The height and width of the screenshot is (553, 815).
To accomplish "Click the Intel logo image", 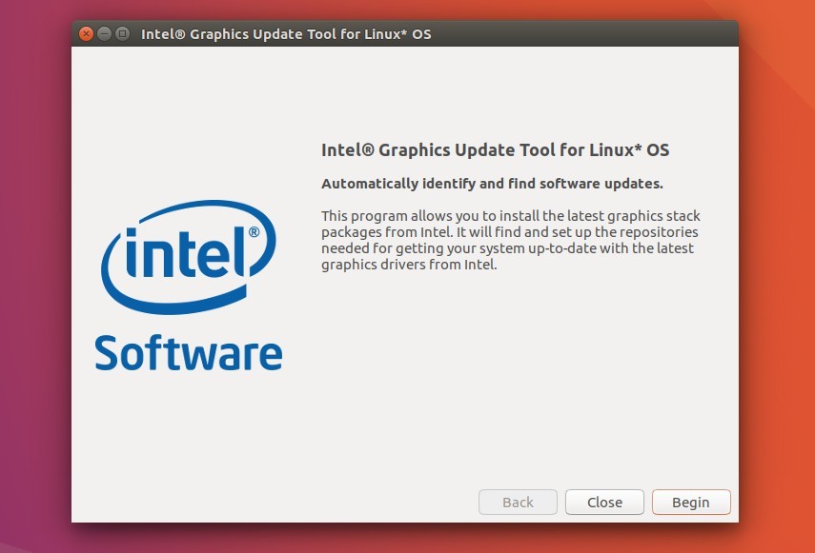I will 188,257.
